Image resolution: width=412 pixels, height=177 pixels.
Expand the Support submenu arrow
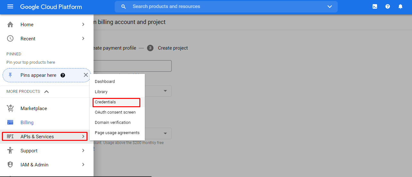[83, 150]
